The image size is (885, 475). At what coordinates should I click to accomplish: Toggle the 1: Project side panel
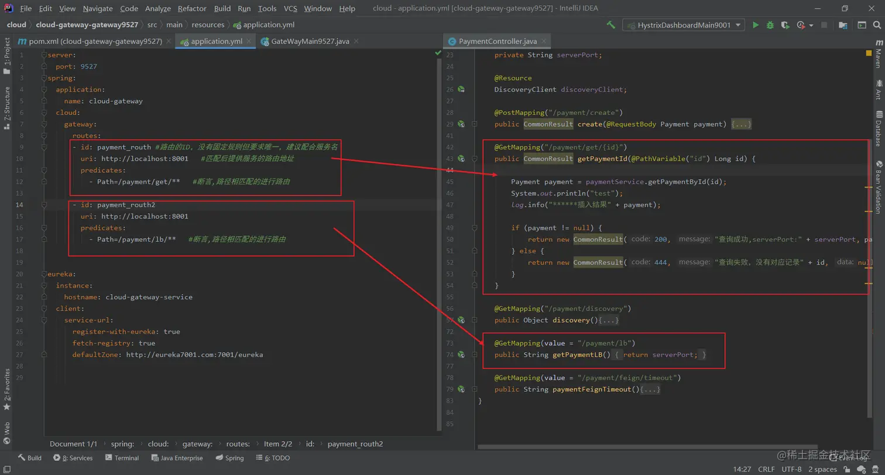pyautogui.click(x=7, y=56)
